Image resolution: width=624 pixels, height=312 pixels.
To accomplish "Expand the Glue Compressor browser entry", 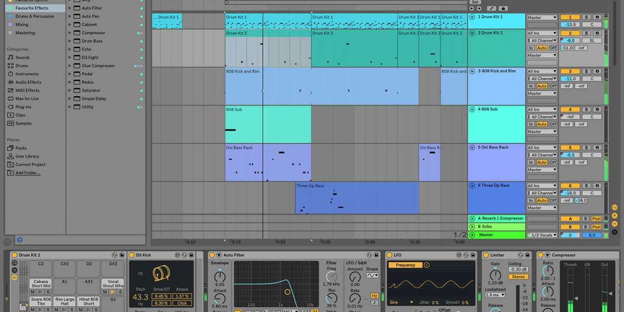I will 70,66.
